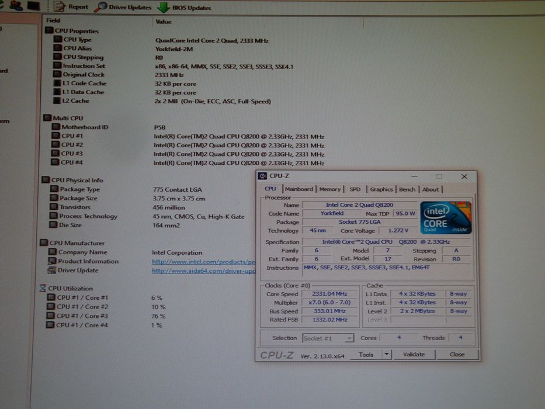Open Driver Updates in the toolbar

pyautogui.click(x=123, y=7)
